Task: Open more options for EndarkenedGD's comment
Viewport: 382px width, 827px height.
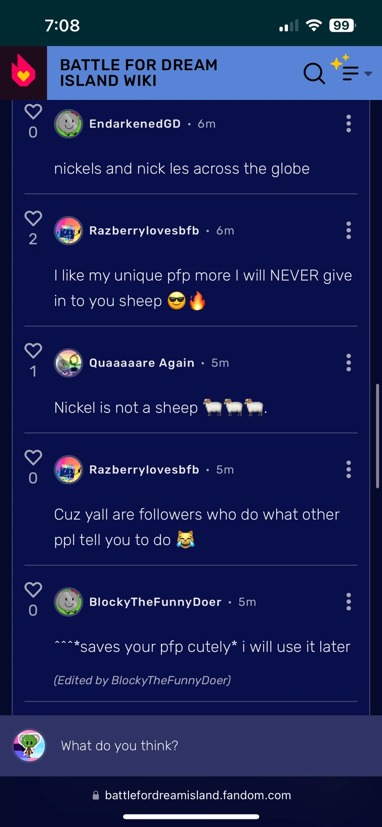Action: [349, 123]
